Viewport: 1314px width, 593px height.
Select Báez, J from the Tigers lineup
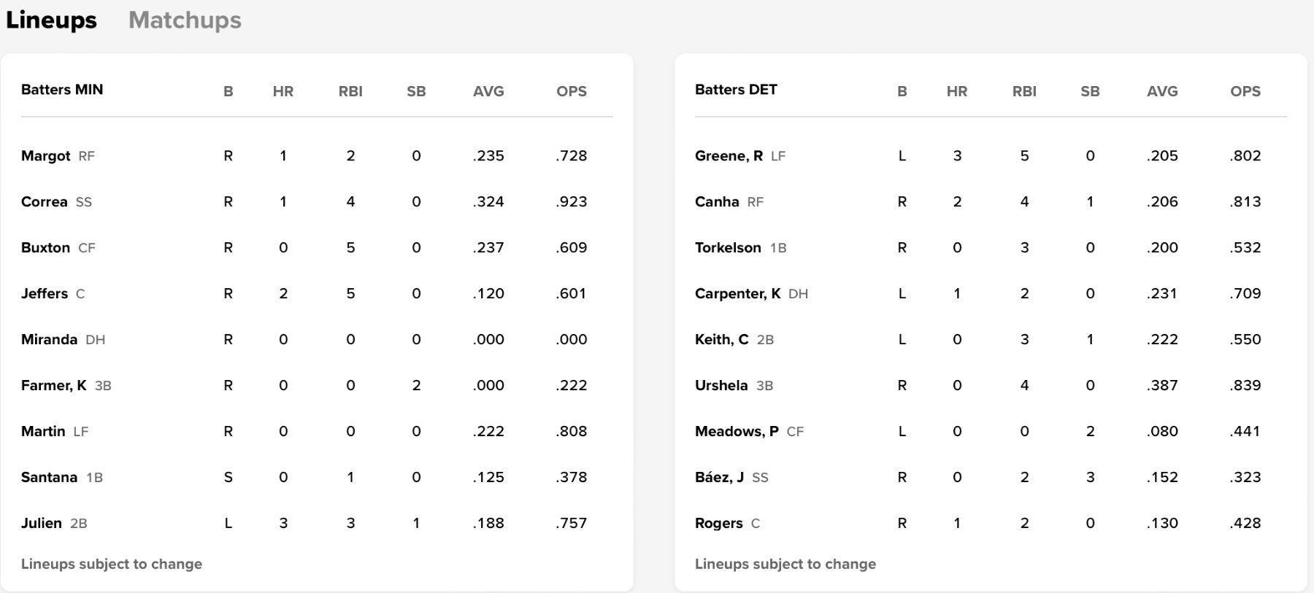719,478
